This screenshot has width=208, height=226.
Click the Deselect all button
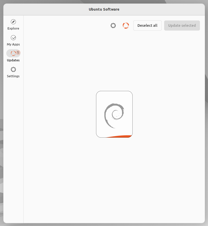click(147, 26)
